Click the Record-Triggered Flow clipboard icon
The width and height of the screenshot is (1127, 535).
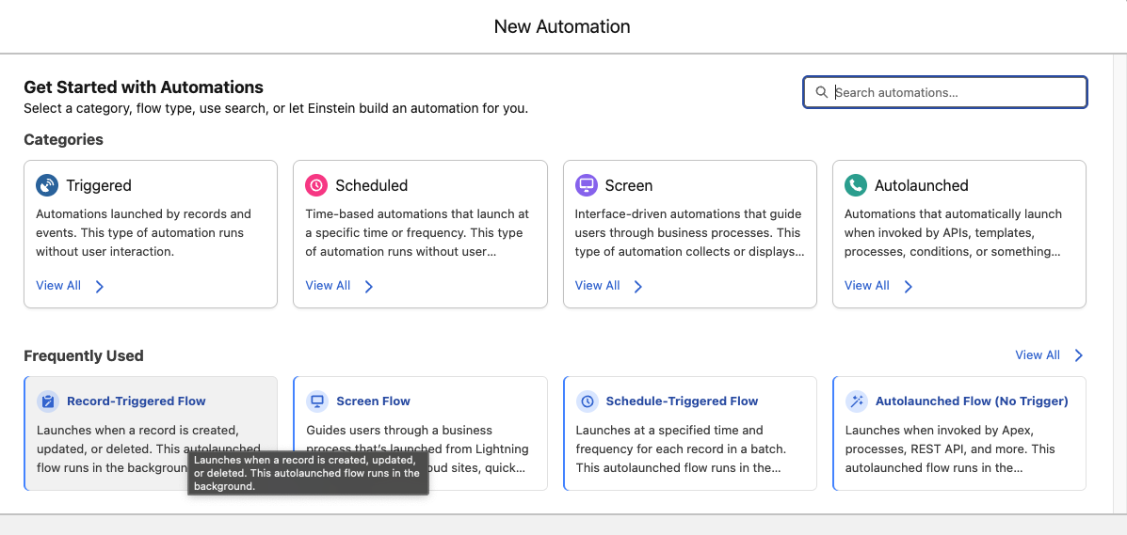48,401
